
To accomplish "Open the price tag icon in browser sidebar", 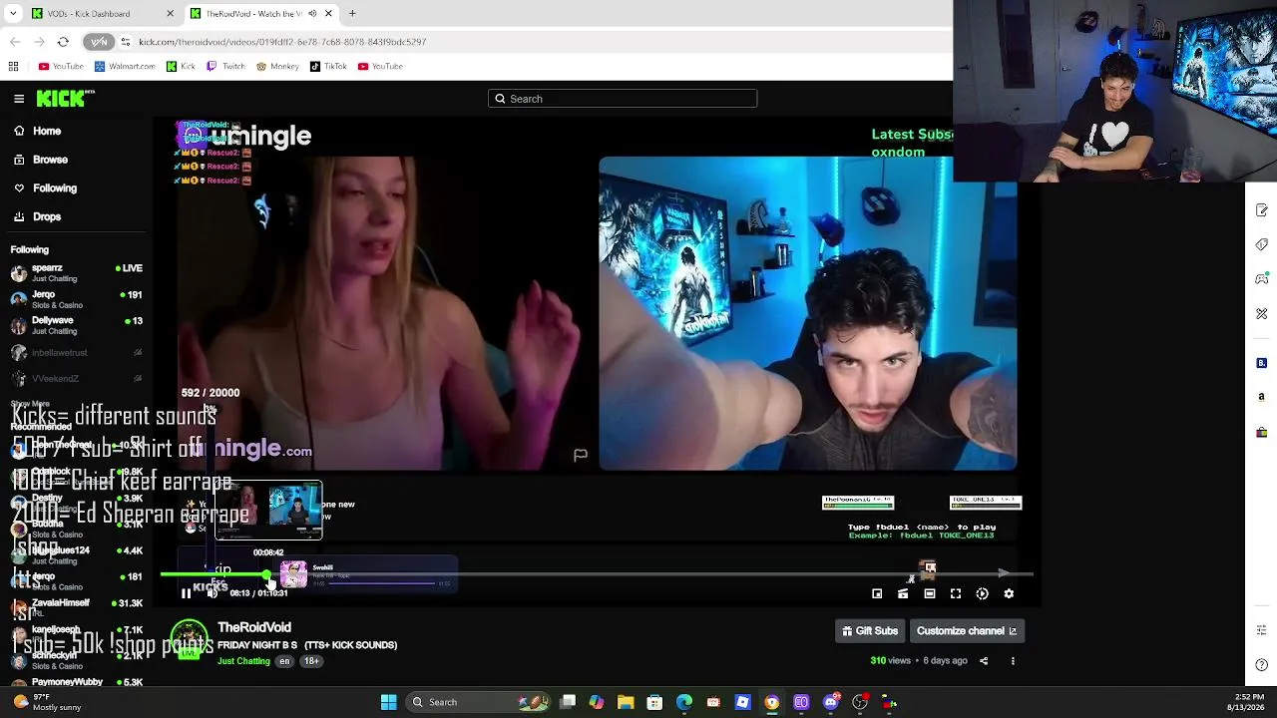I will [1261, 244].
